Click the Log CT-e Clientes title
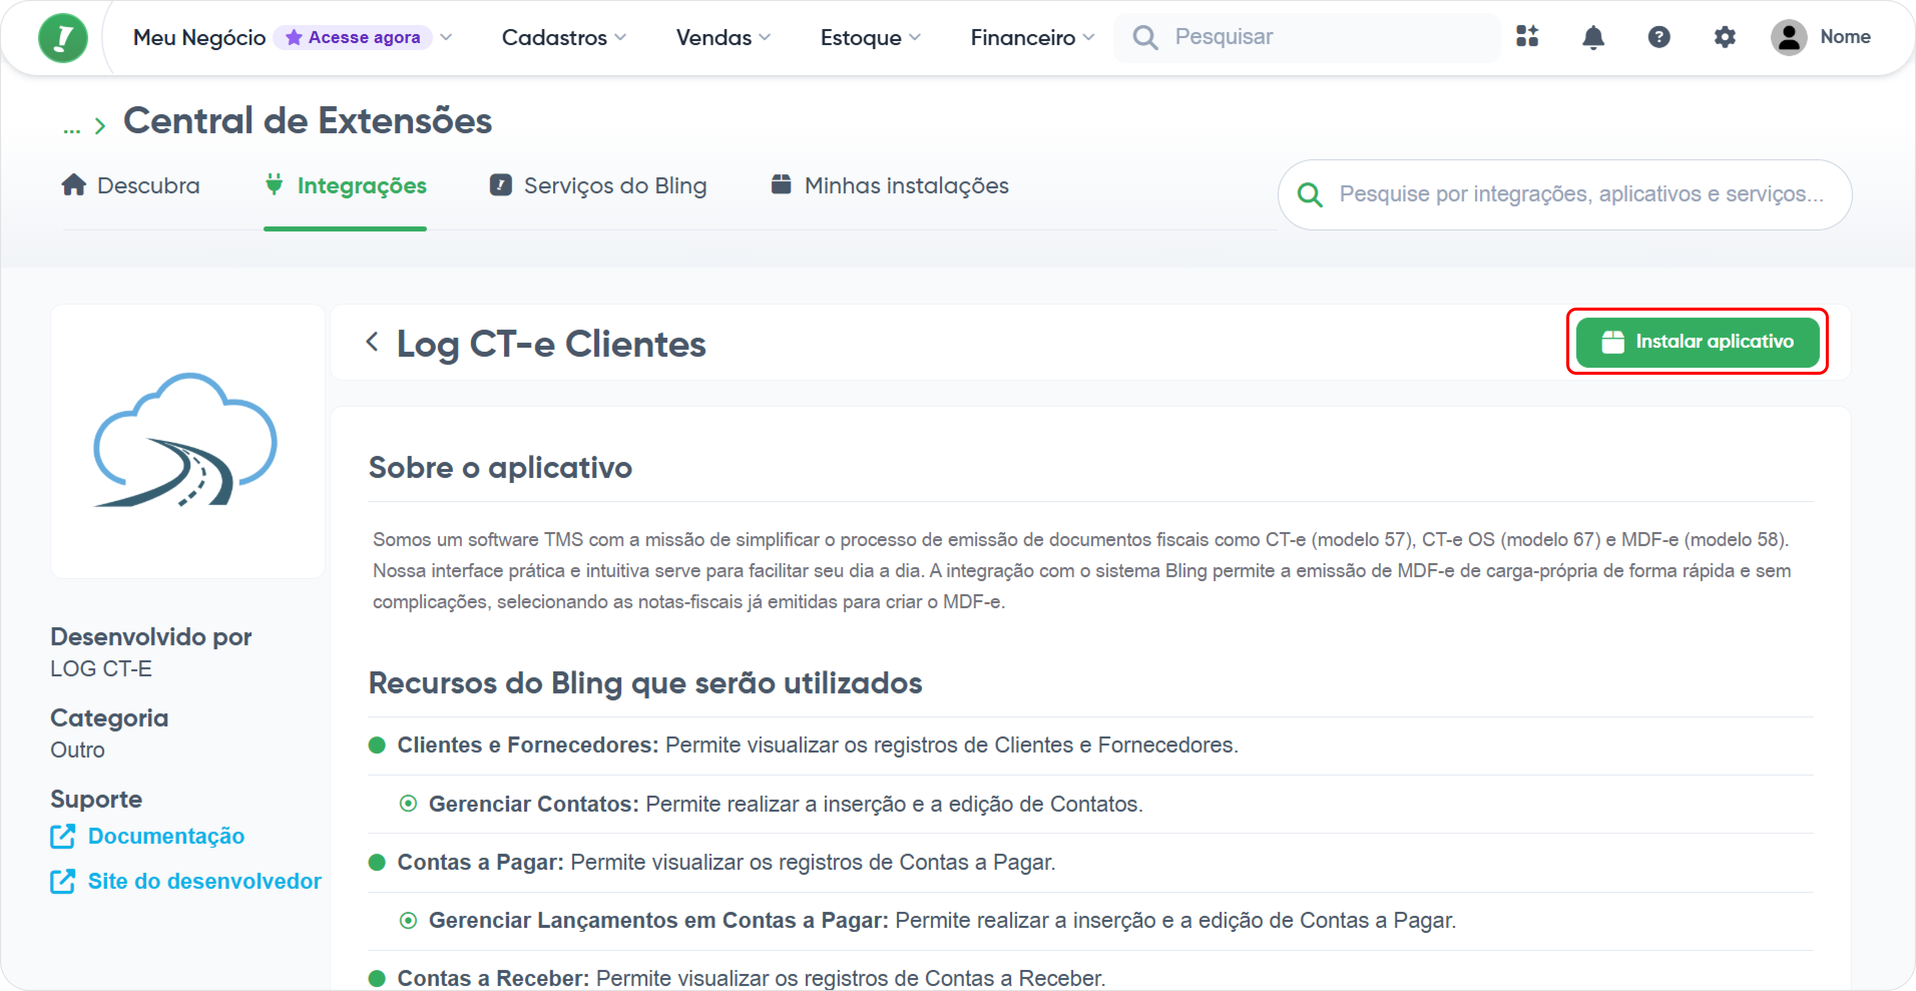Screen dimensions: 1916x991 [x=551, y=344]
